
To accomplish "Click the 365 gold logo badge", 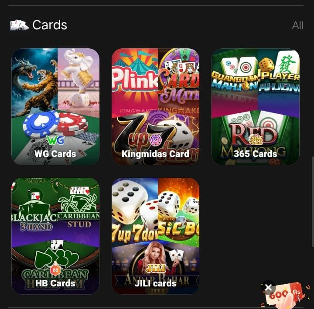I will (254, 139).
